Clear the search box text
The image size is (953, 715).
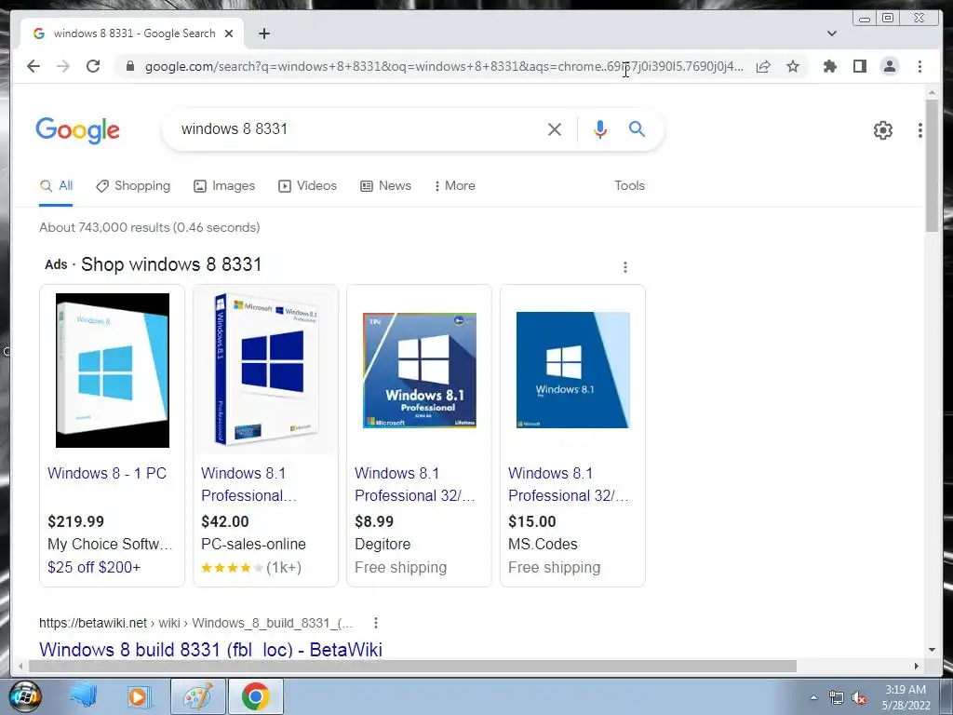[x=555, y=128]
